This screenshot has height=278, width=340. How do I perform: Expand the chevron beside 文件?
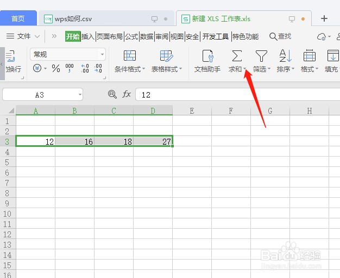(37, 36)
